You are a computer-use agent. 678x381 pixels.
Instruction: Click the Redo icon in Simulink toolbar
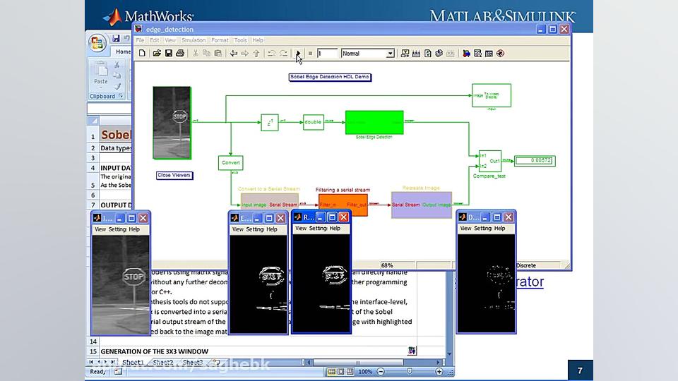[x=283, y=53]
